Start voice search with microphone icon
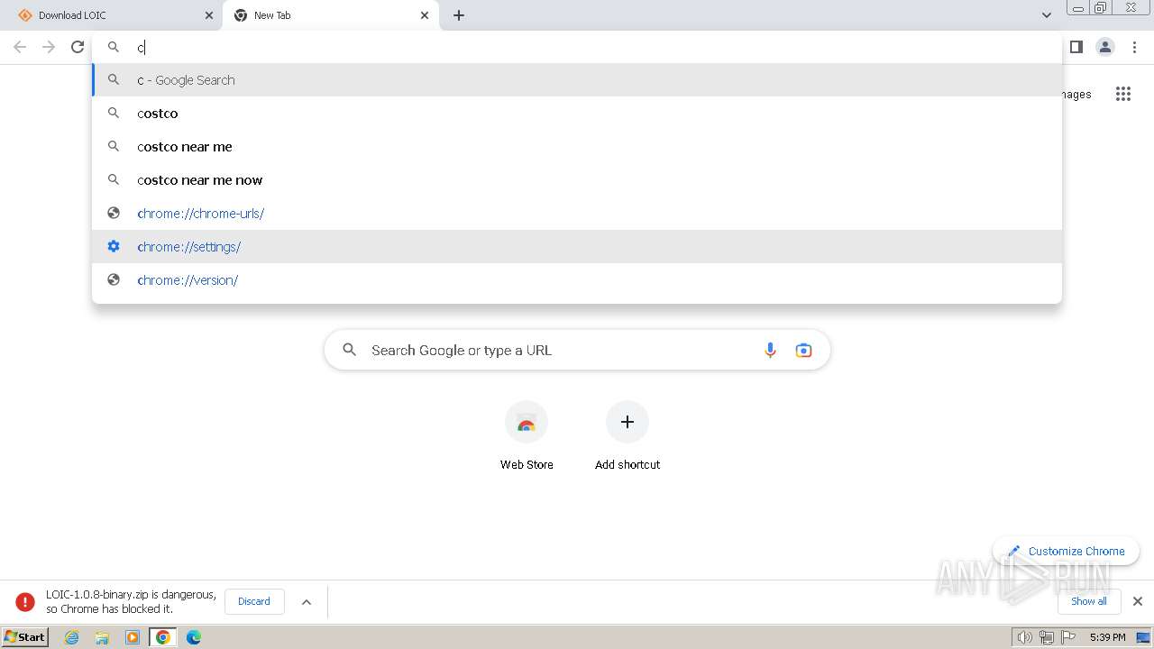Viewport: 1154px width, 649px height. pyautogui.click(x=770, y=351)
